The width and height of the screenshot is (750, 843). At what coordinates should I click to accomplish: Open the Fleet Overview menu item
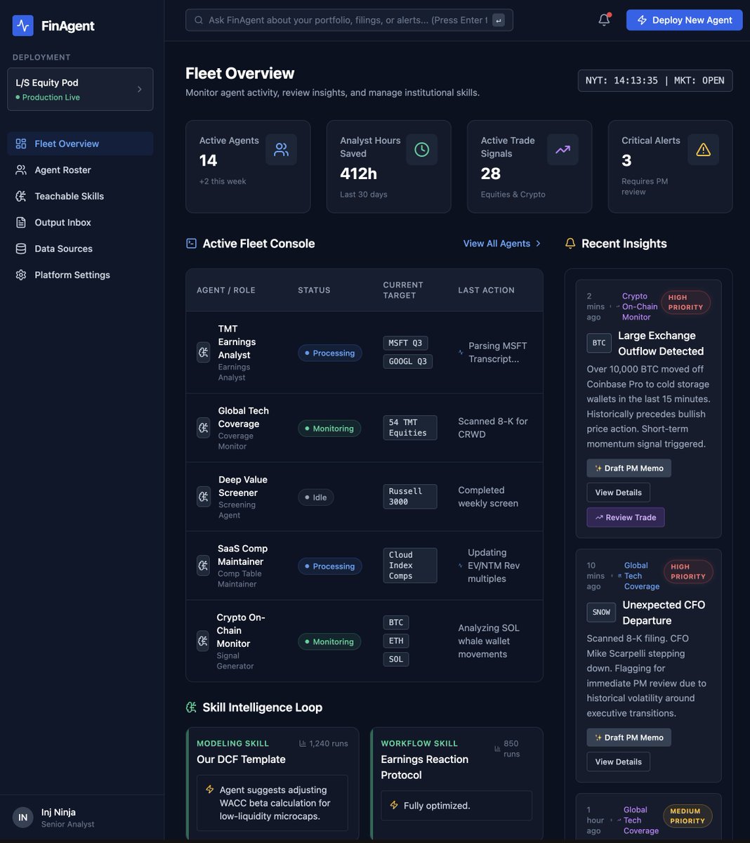pos(80,143)
